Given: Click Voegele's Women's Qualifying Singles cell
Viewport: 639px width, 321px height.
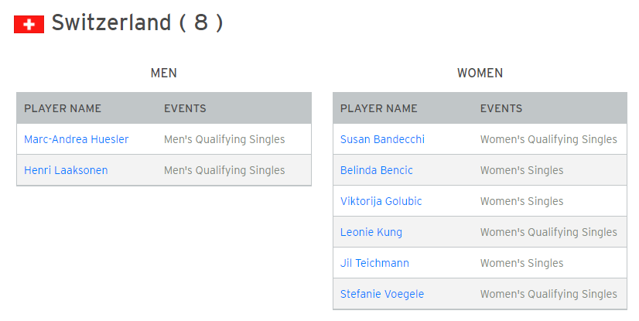Looking at the screenshot, I should tap(548, 294).
